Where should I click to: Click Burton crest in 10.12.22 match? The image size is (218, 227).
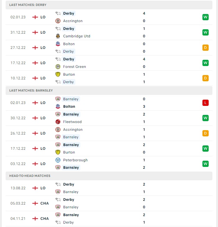coord(58,74)
